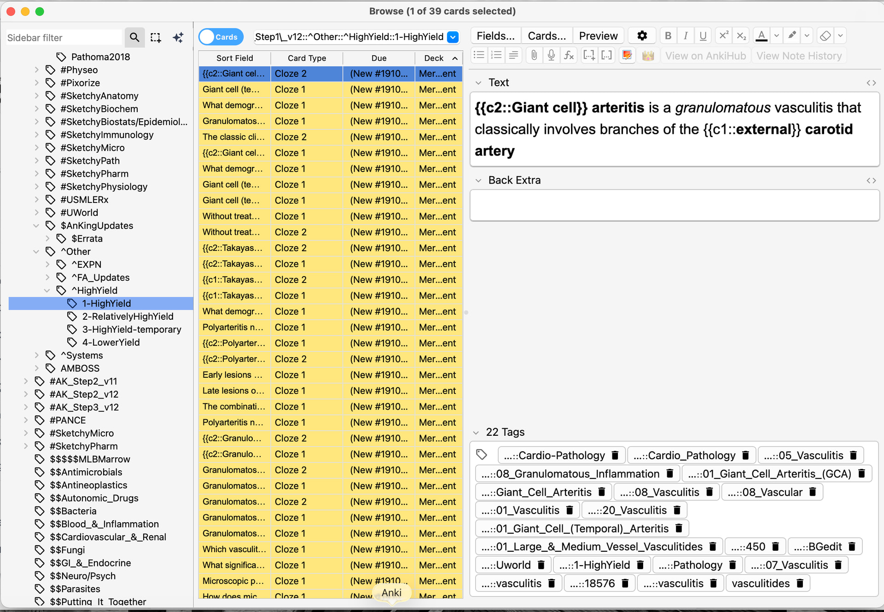Click the record audio microphone icon

coord(551,56)
